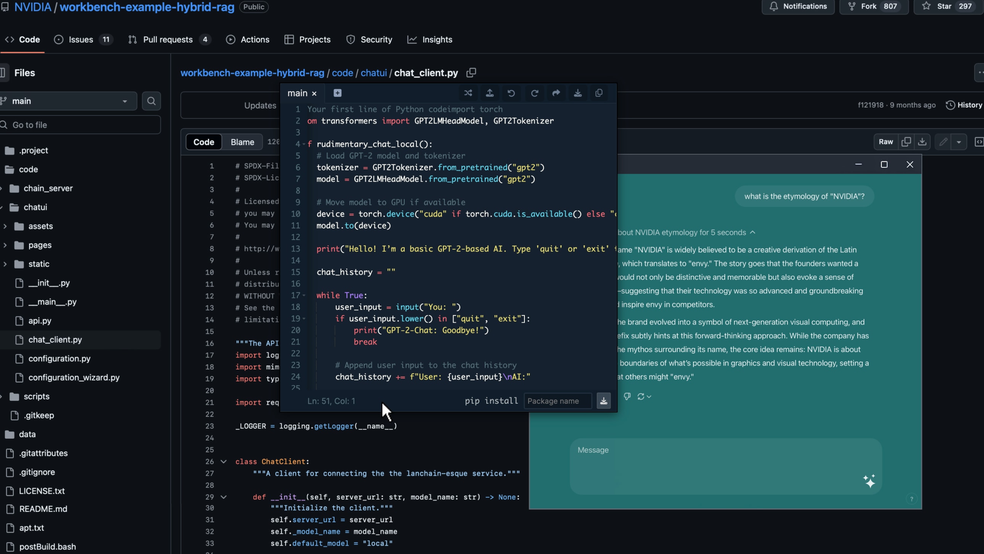Click the shuffle icon in code editor toolbar
The height and width of the screenshot is (554, 984).
click(x=468, y=93)
